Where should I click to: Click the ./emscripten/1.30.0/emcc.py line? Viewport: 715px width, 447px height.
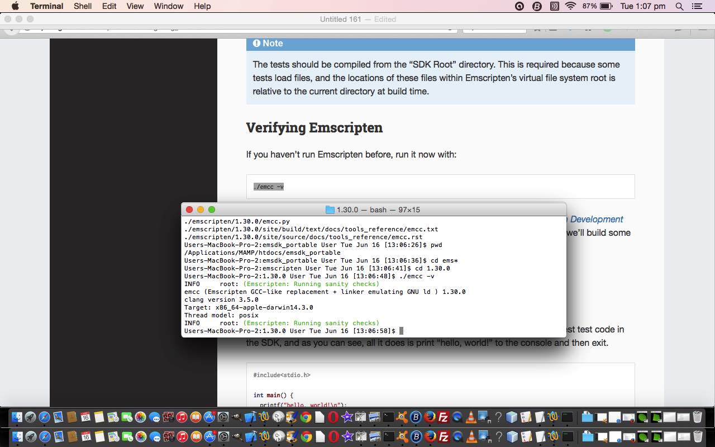click(237, 221)
